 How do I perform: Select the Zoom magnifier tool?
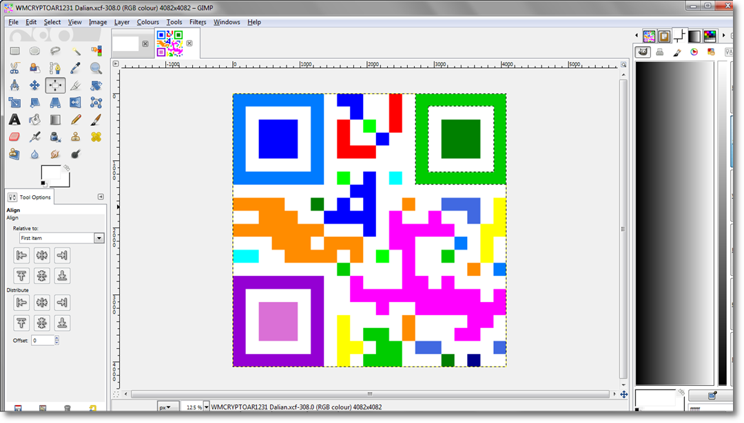click(x=96, y=68)
